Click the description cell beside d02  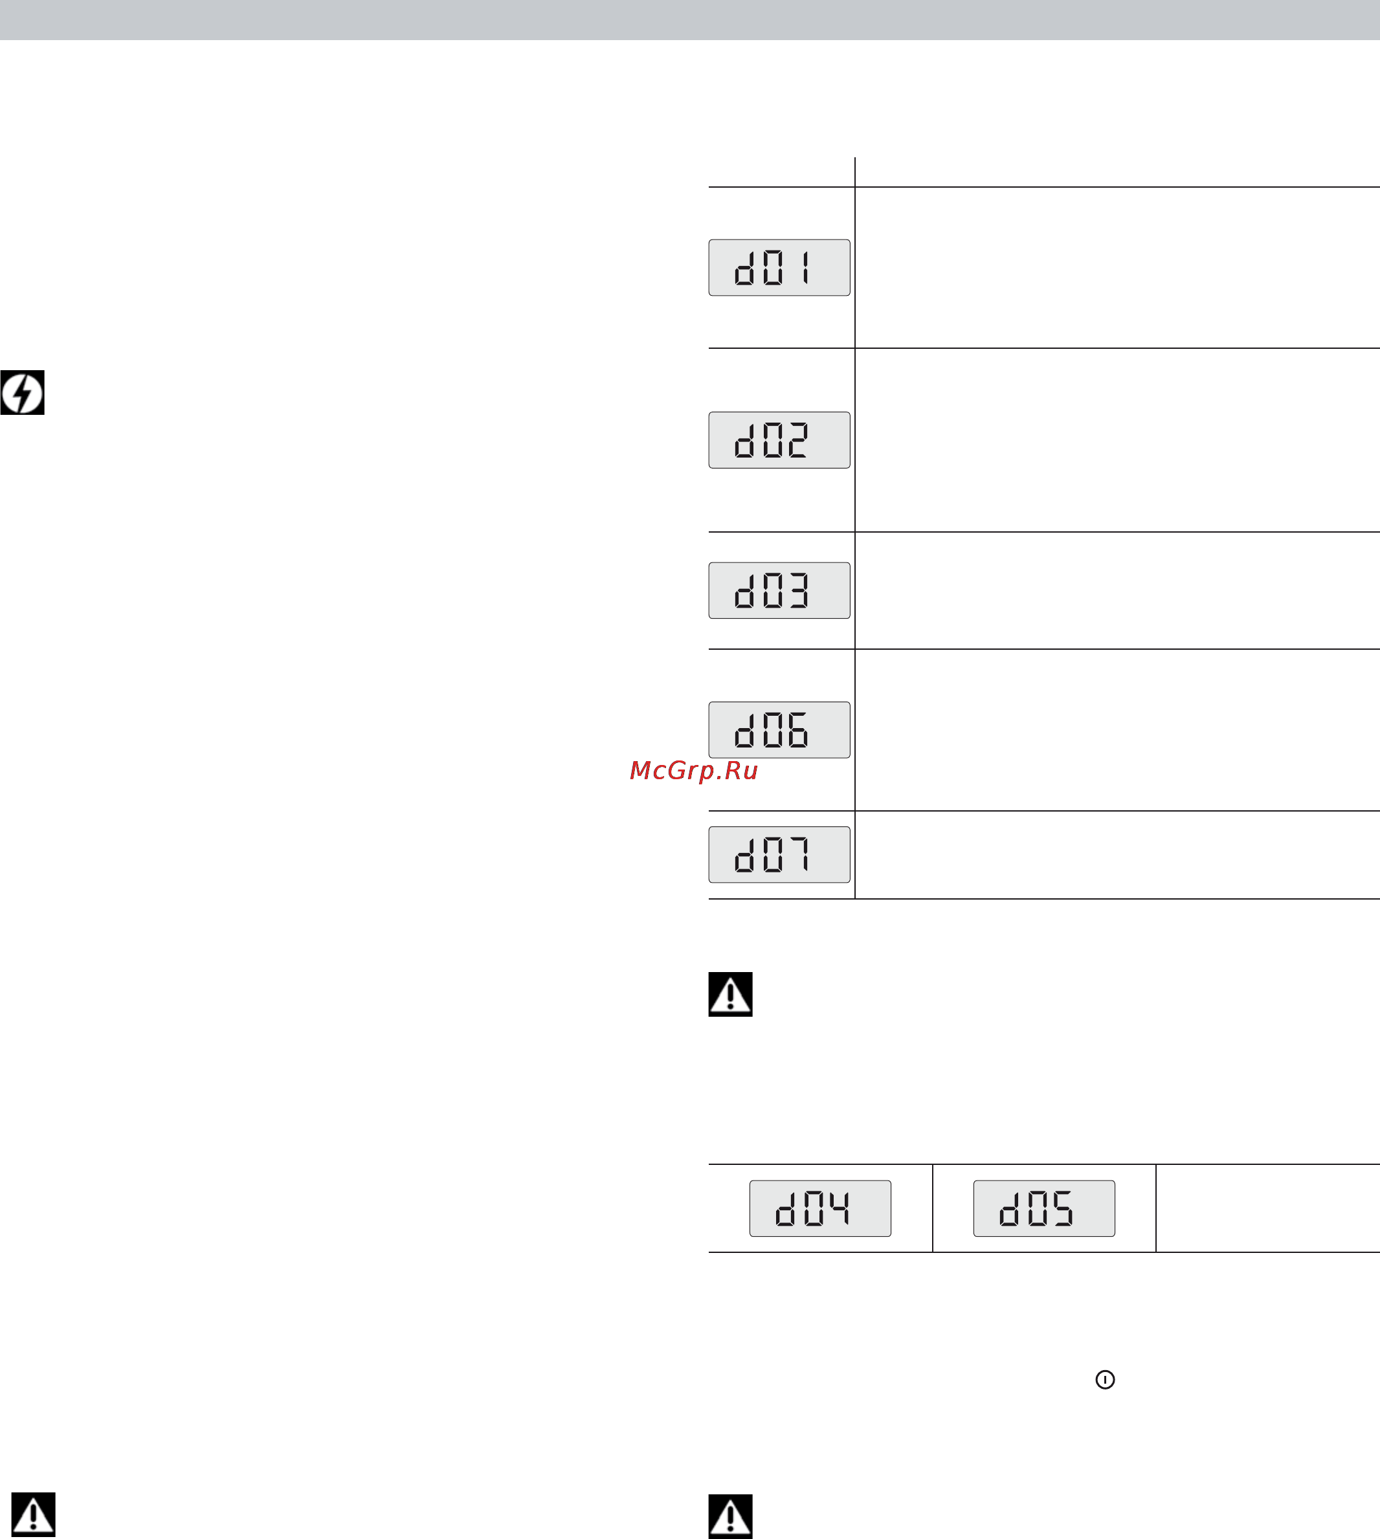tap(1118, 441)
